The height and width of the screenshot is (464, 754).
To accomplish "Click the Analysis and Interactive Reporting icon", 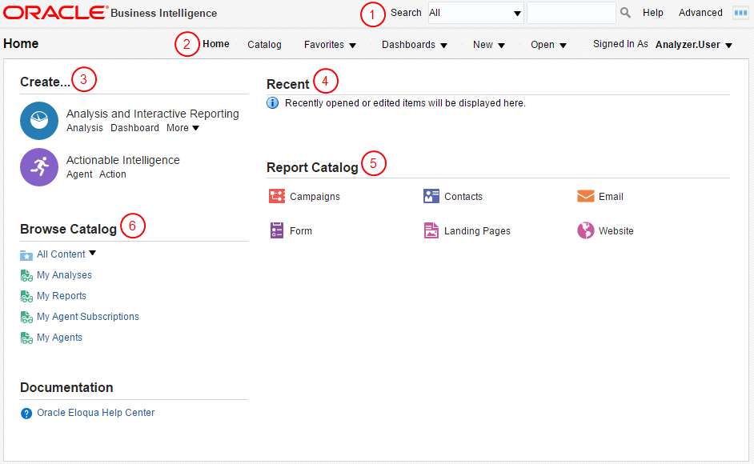I will coord(39,121).
